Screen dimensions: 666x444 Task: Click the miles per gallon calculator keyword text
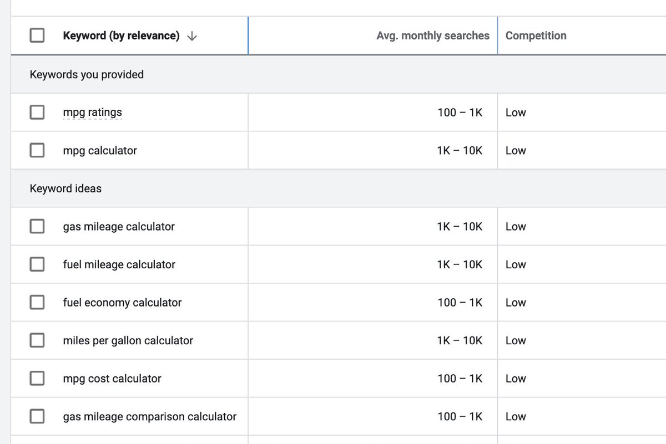point(127,340)
